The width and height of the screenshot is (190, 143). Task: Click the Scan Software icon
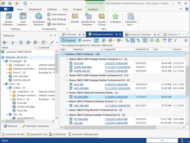(23, 17)
